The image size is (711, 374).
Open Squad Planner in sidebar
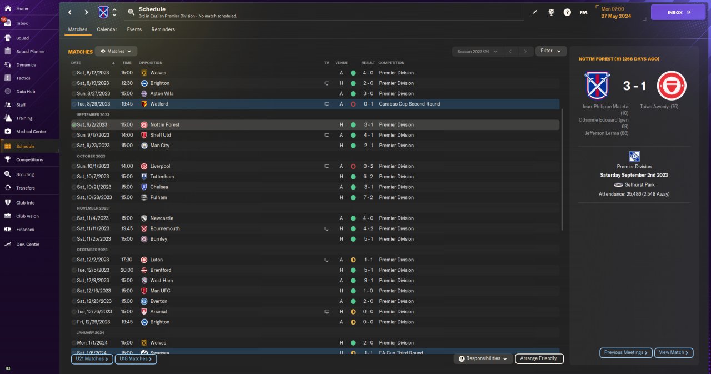click(x=31, y=52)
